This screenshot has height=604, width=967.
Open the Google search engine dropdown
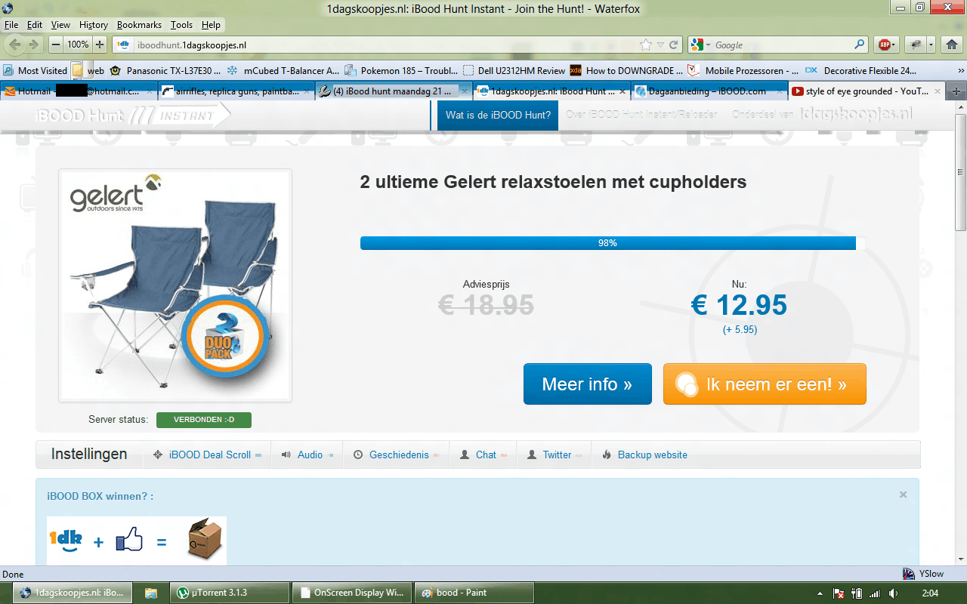[x=706, y=45]
